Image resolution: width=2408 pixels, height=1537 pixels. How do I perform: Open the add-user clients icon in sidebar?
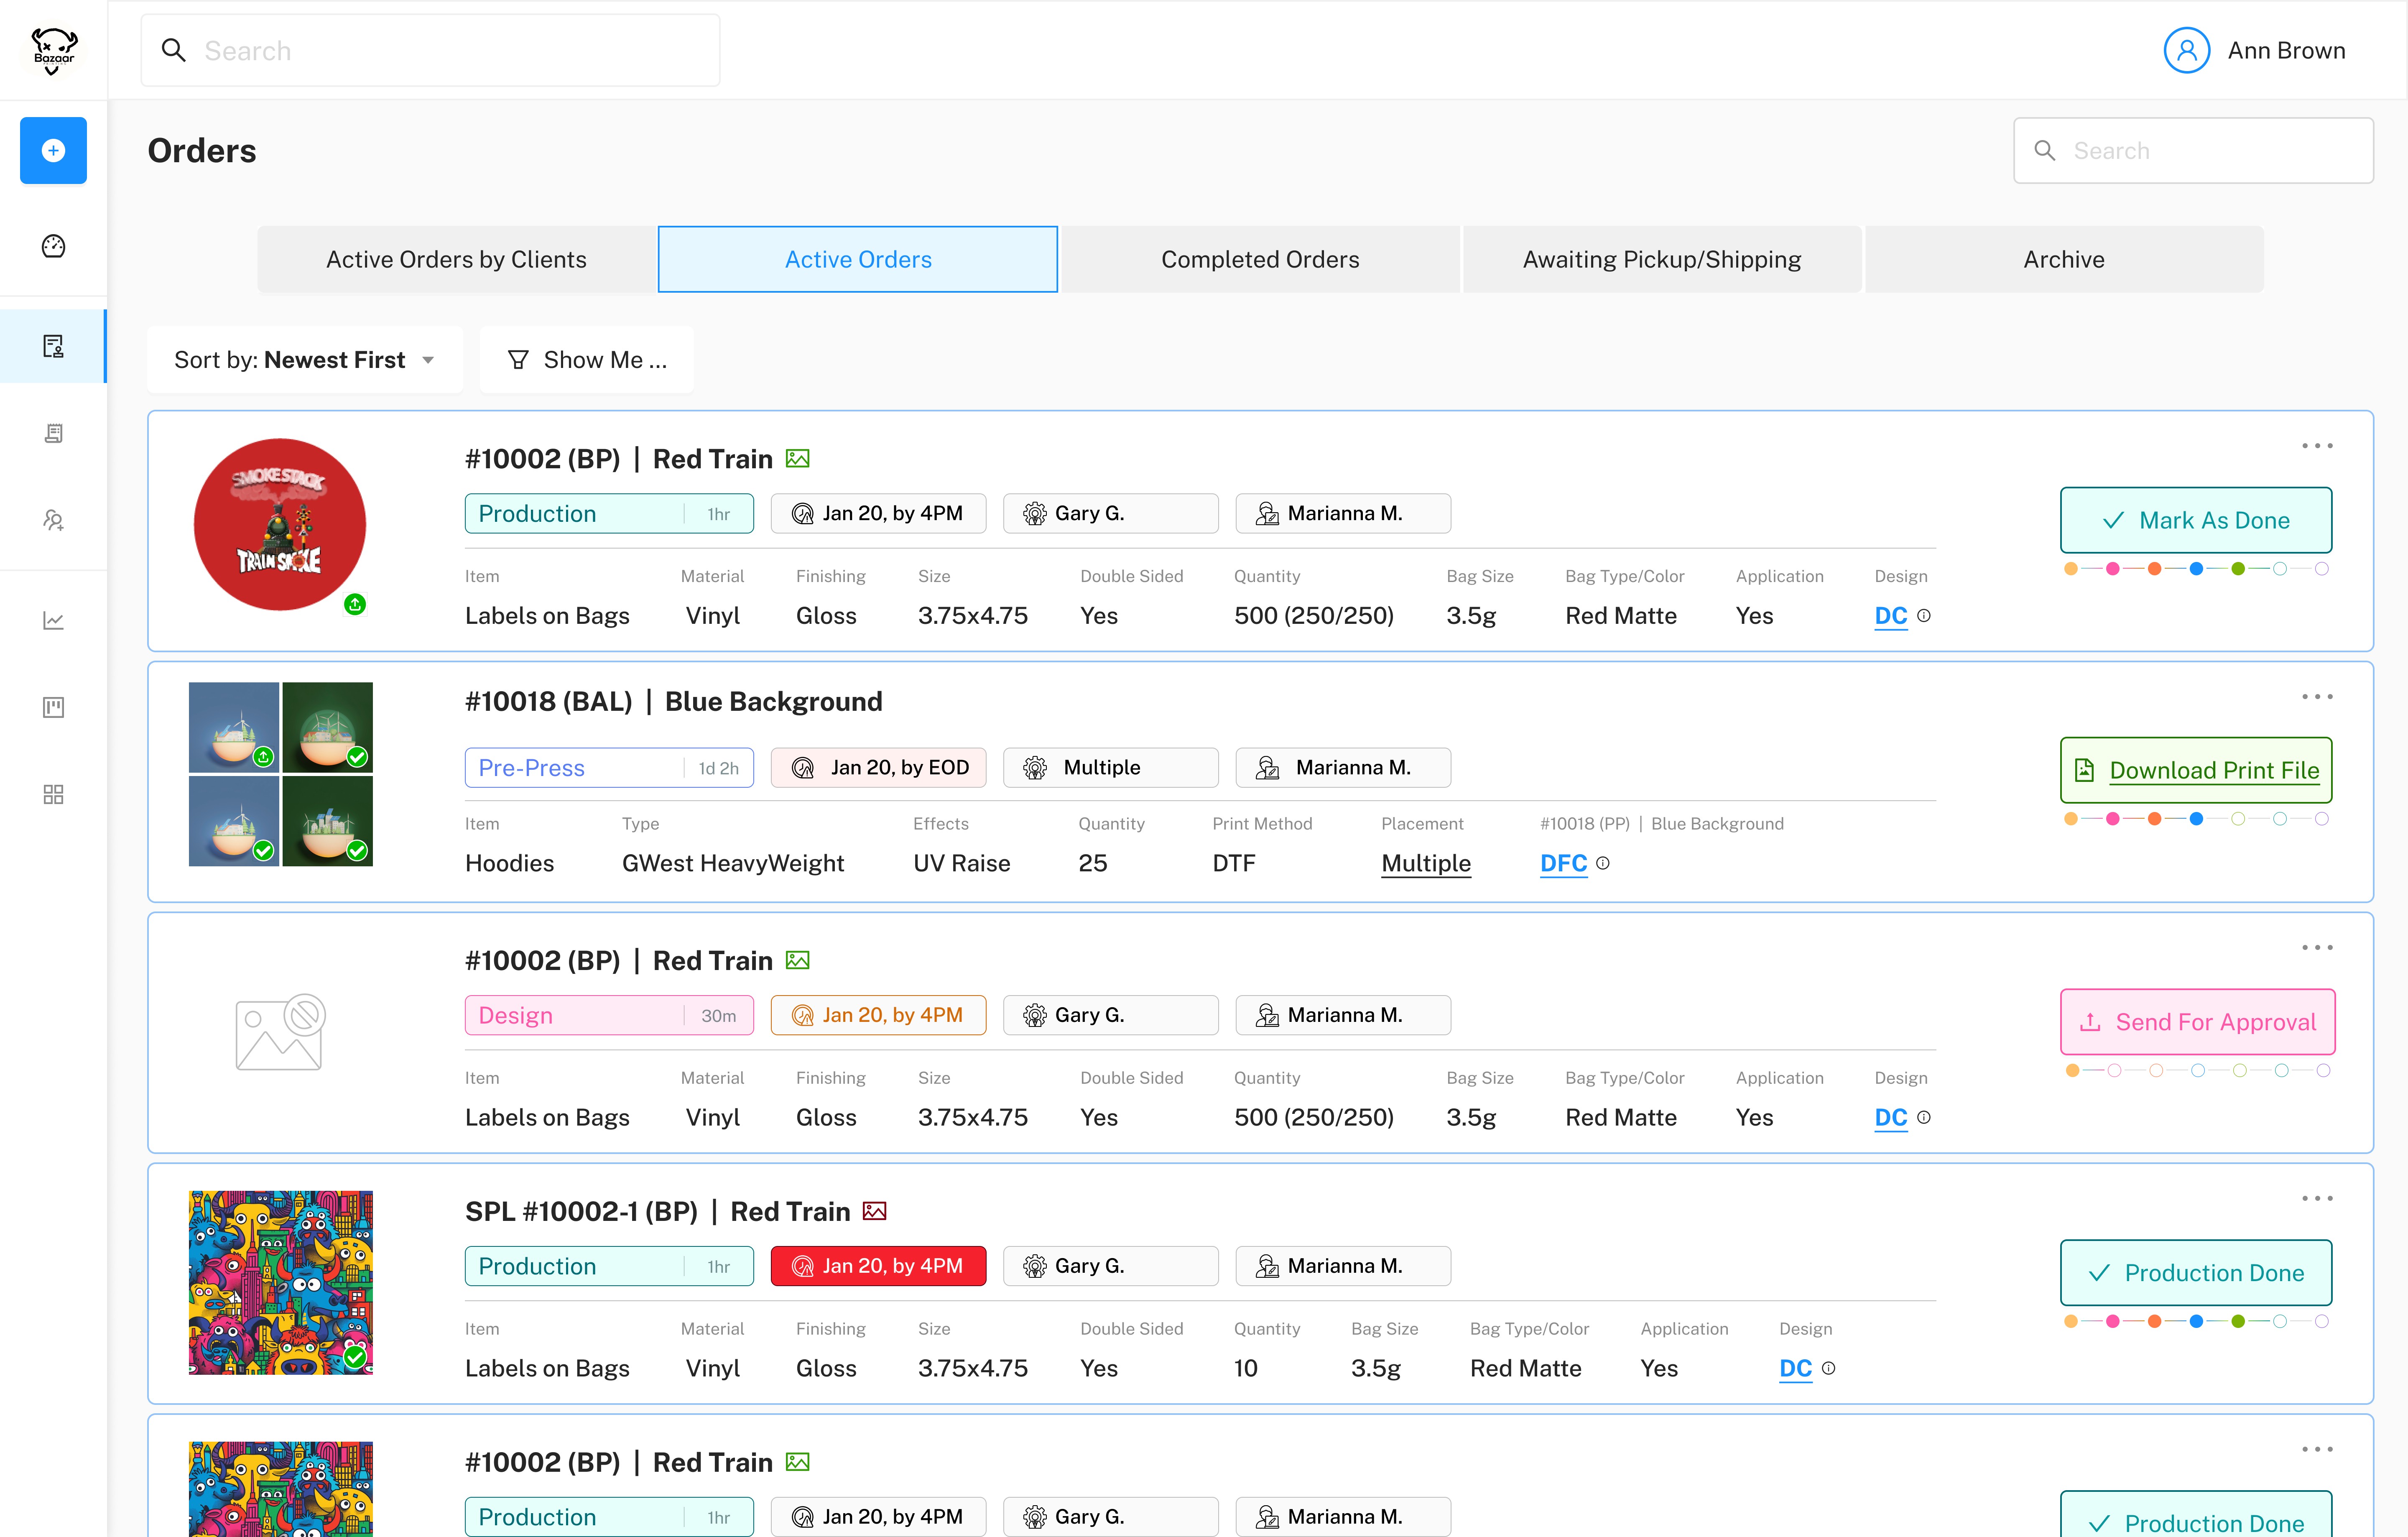pyautogui.click(x=54, y=520)
